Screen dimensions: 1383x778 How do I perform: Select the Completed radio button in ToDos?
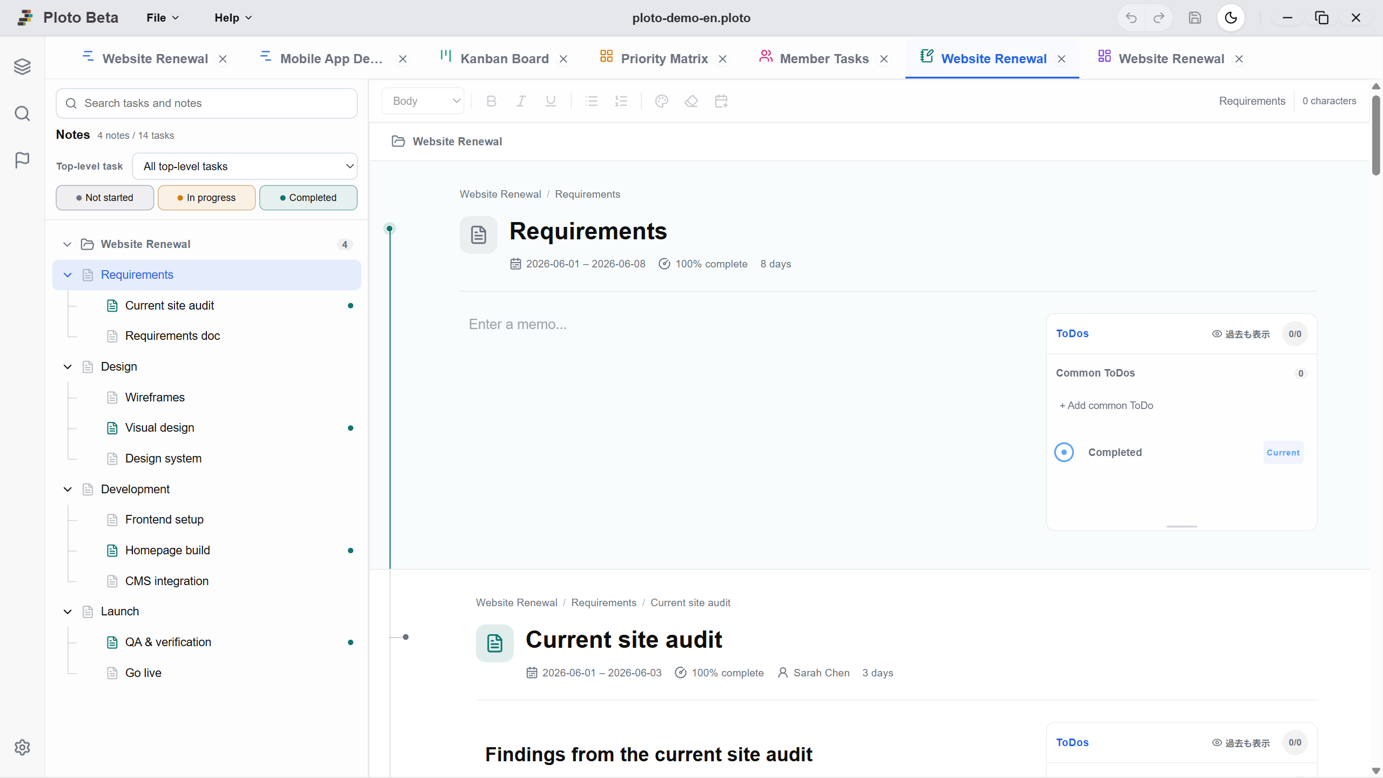click(1064, 452)
